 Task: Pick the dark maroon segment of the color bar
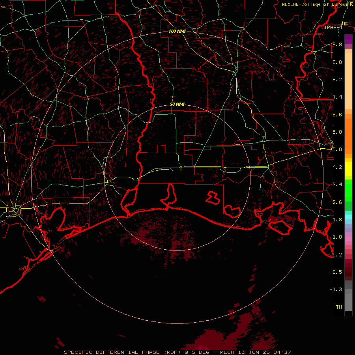tap(348, 269)
